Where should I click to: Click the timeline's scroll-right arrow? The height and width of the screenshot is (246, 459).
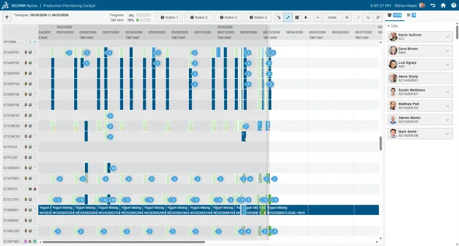[x=377, y=242]
